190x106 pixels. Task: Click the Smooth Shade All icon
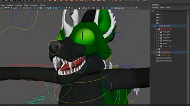tap(48, 8)
